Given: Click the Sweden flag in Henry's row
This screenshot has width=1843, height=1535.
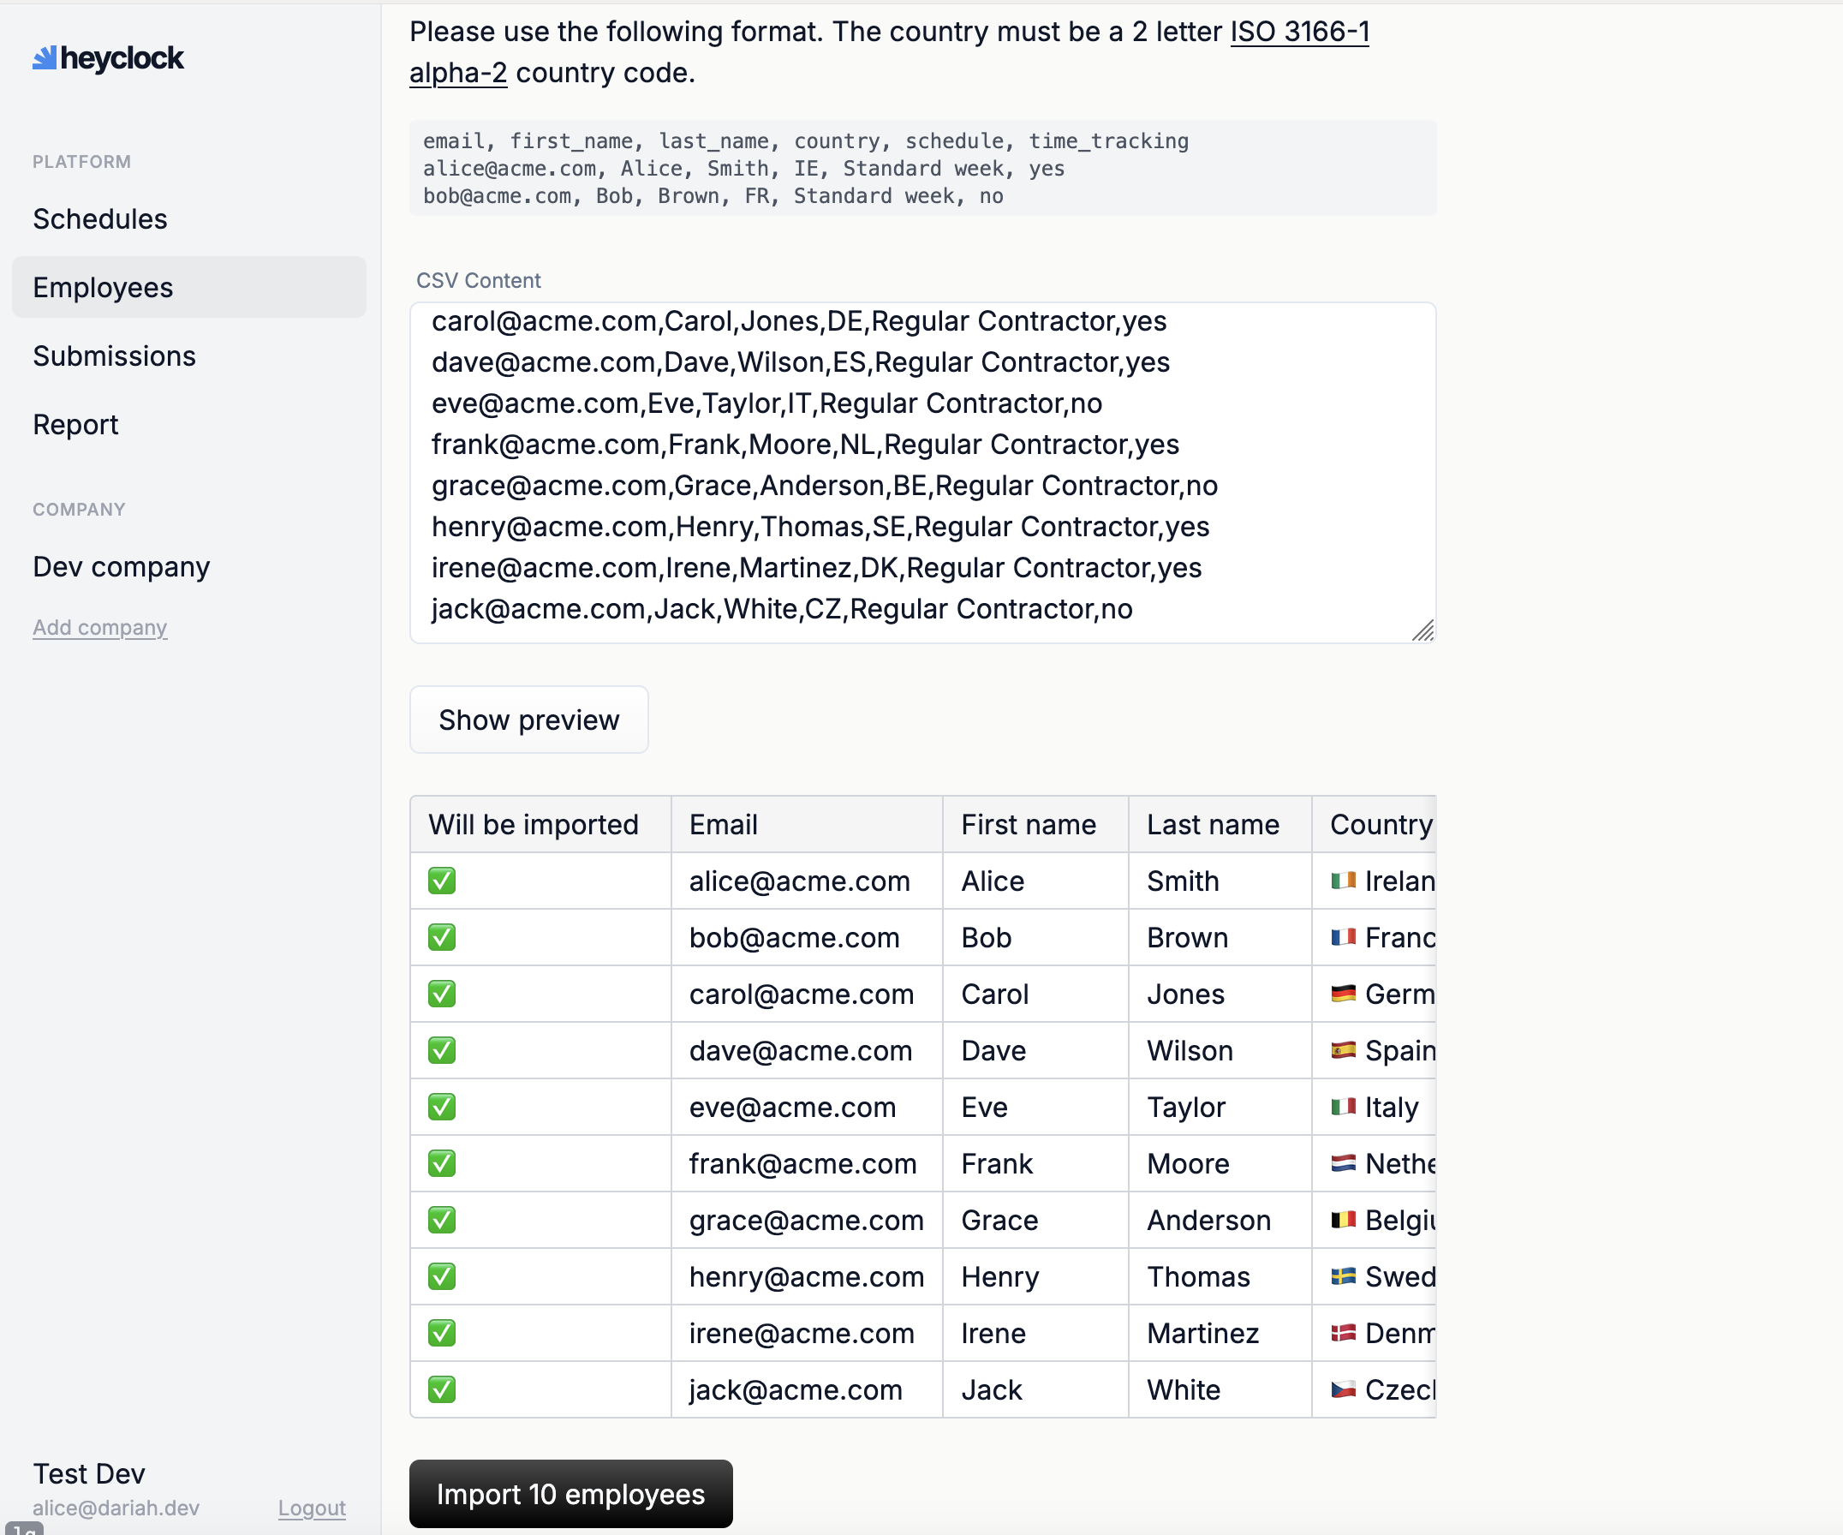Looking at the screenshot, I should 1343,1276.
